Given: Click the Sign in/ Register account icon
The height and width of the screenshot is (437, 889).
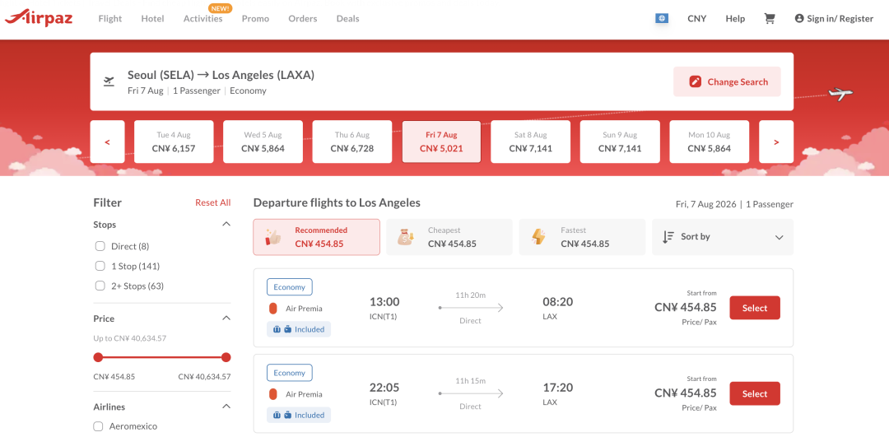Looking at the screenshot, I should tap(799, 19).
